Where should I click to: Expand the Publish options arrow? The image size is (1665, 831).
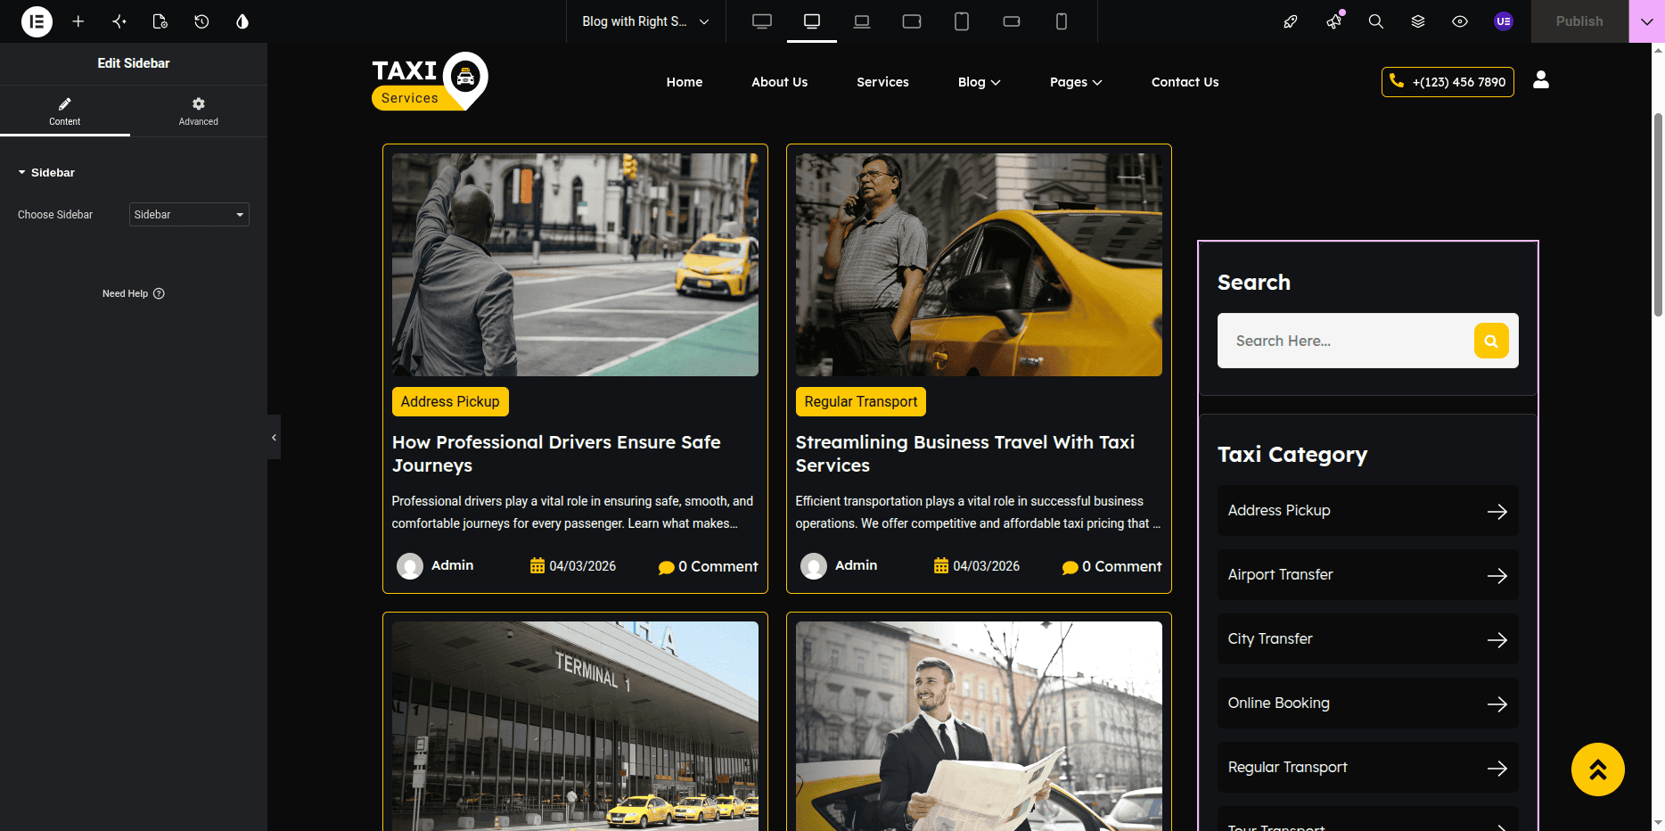coord(1646,21)
